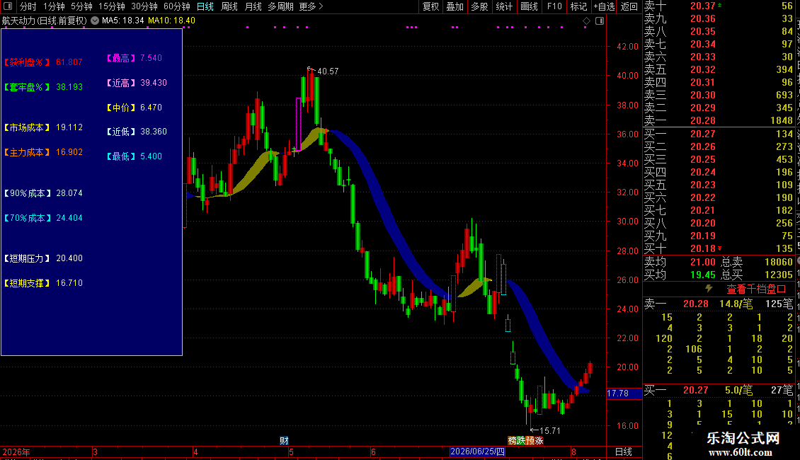Switch to 60分钟 timeframe tab
The image size is (800, 460).
pos(177,6)
